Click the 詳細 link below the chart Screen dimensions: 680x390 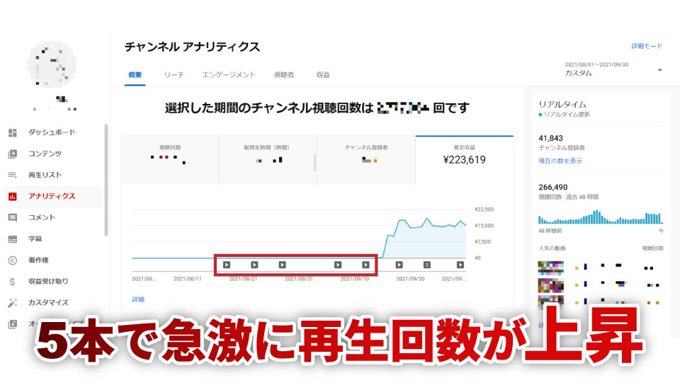pyautogui.click(x=138, y=299)
